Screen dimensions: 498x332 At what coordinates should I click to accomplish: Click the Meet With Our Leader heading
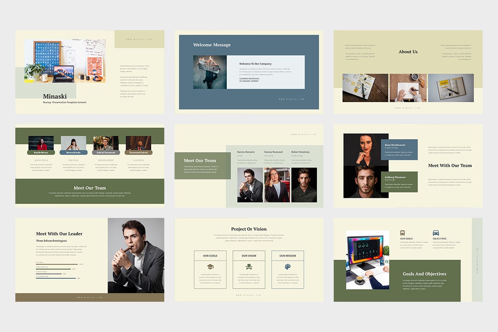pos(59,234)
